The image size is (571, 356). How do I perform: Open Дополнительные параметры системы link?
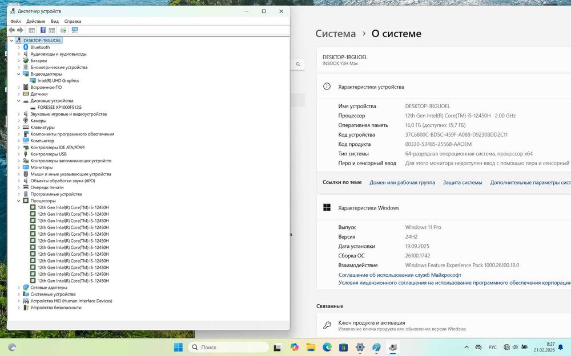point(530,182)
